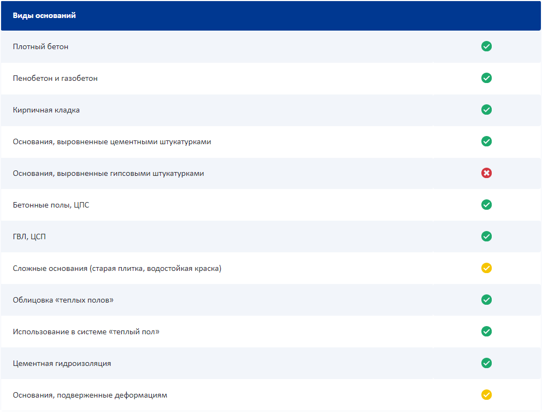Select the Плотный бетон row label
This screenshot has width=542, height=414.
click(x=41, y=47)
